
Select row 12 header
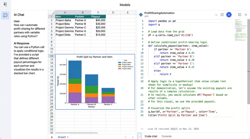[x=52, y=56]
